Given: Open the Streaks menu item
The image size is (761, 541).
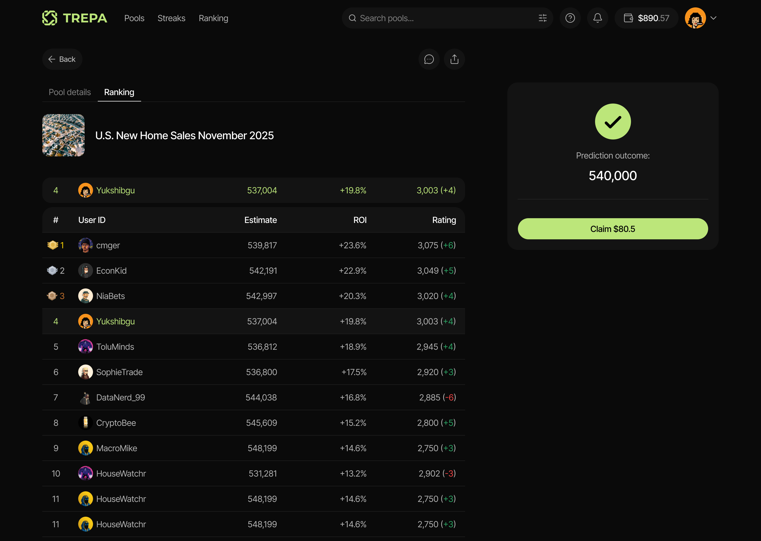Looking at the screenshot, I should (171, 18).
